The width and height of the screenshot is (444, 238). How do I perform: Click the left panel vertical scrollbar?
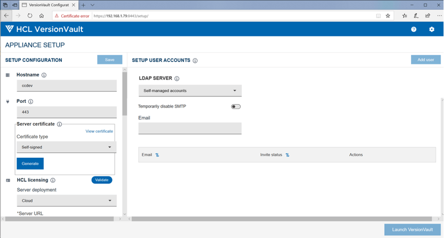pos(125,93)
